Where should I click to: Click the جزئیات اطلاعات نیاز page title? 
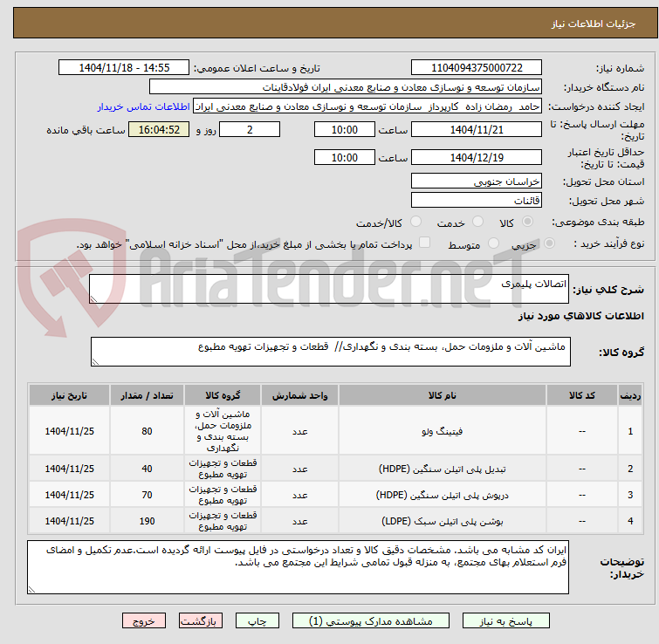[x=594, y=24]
